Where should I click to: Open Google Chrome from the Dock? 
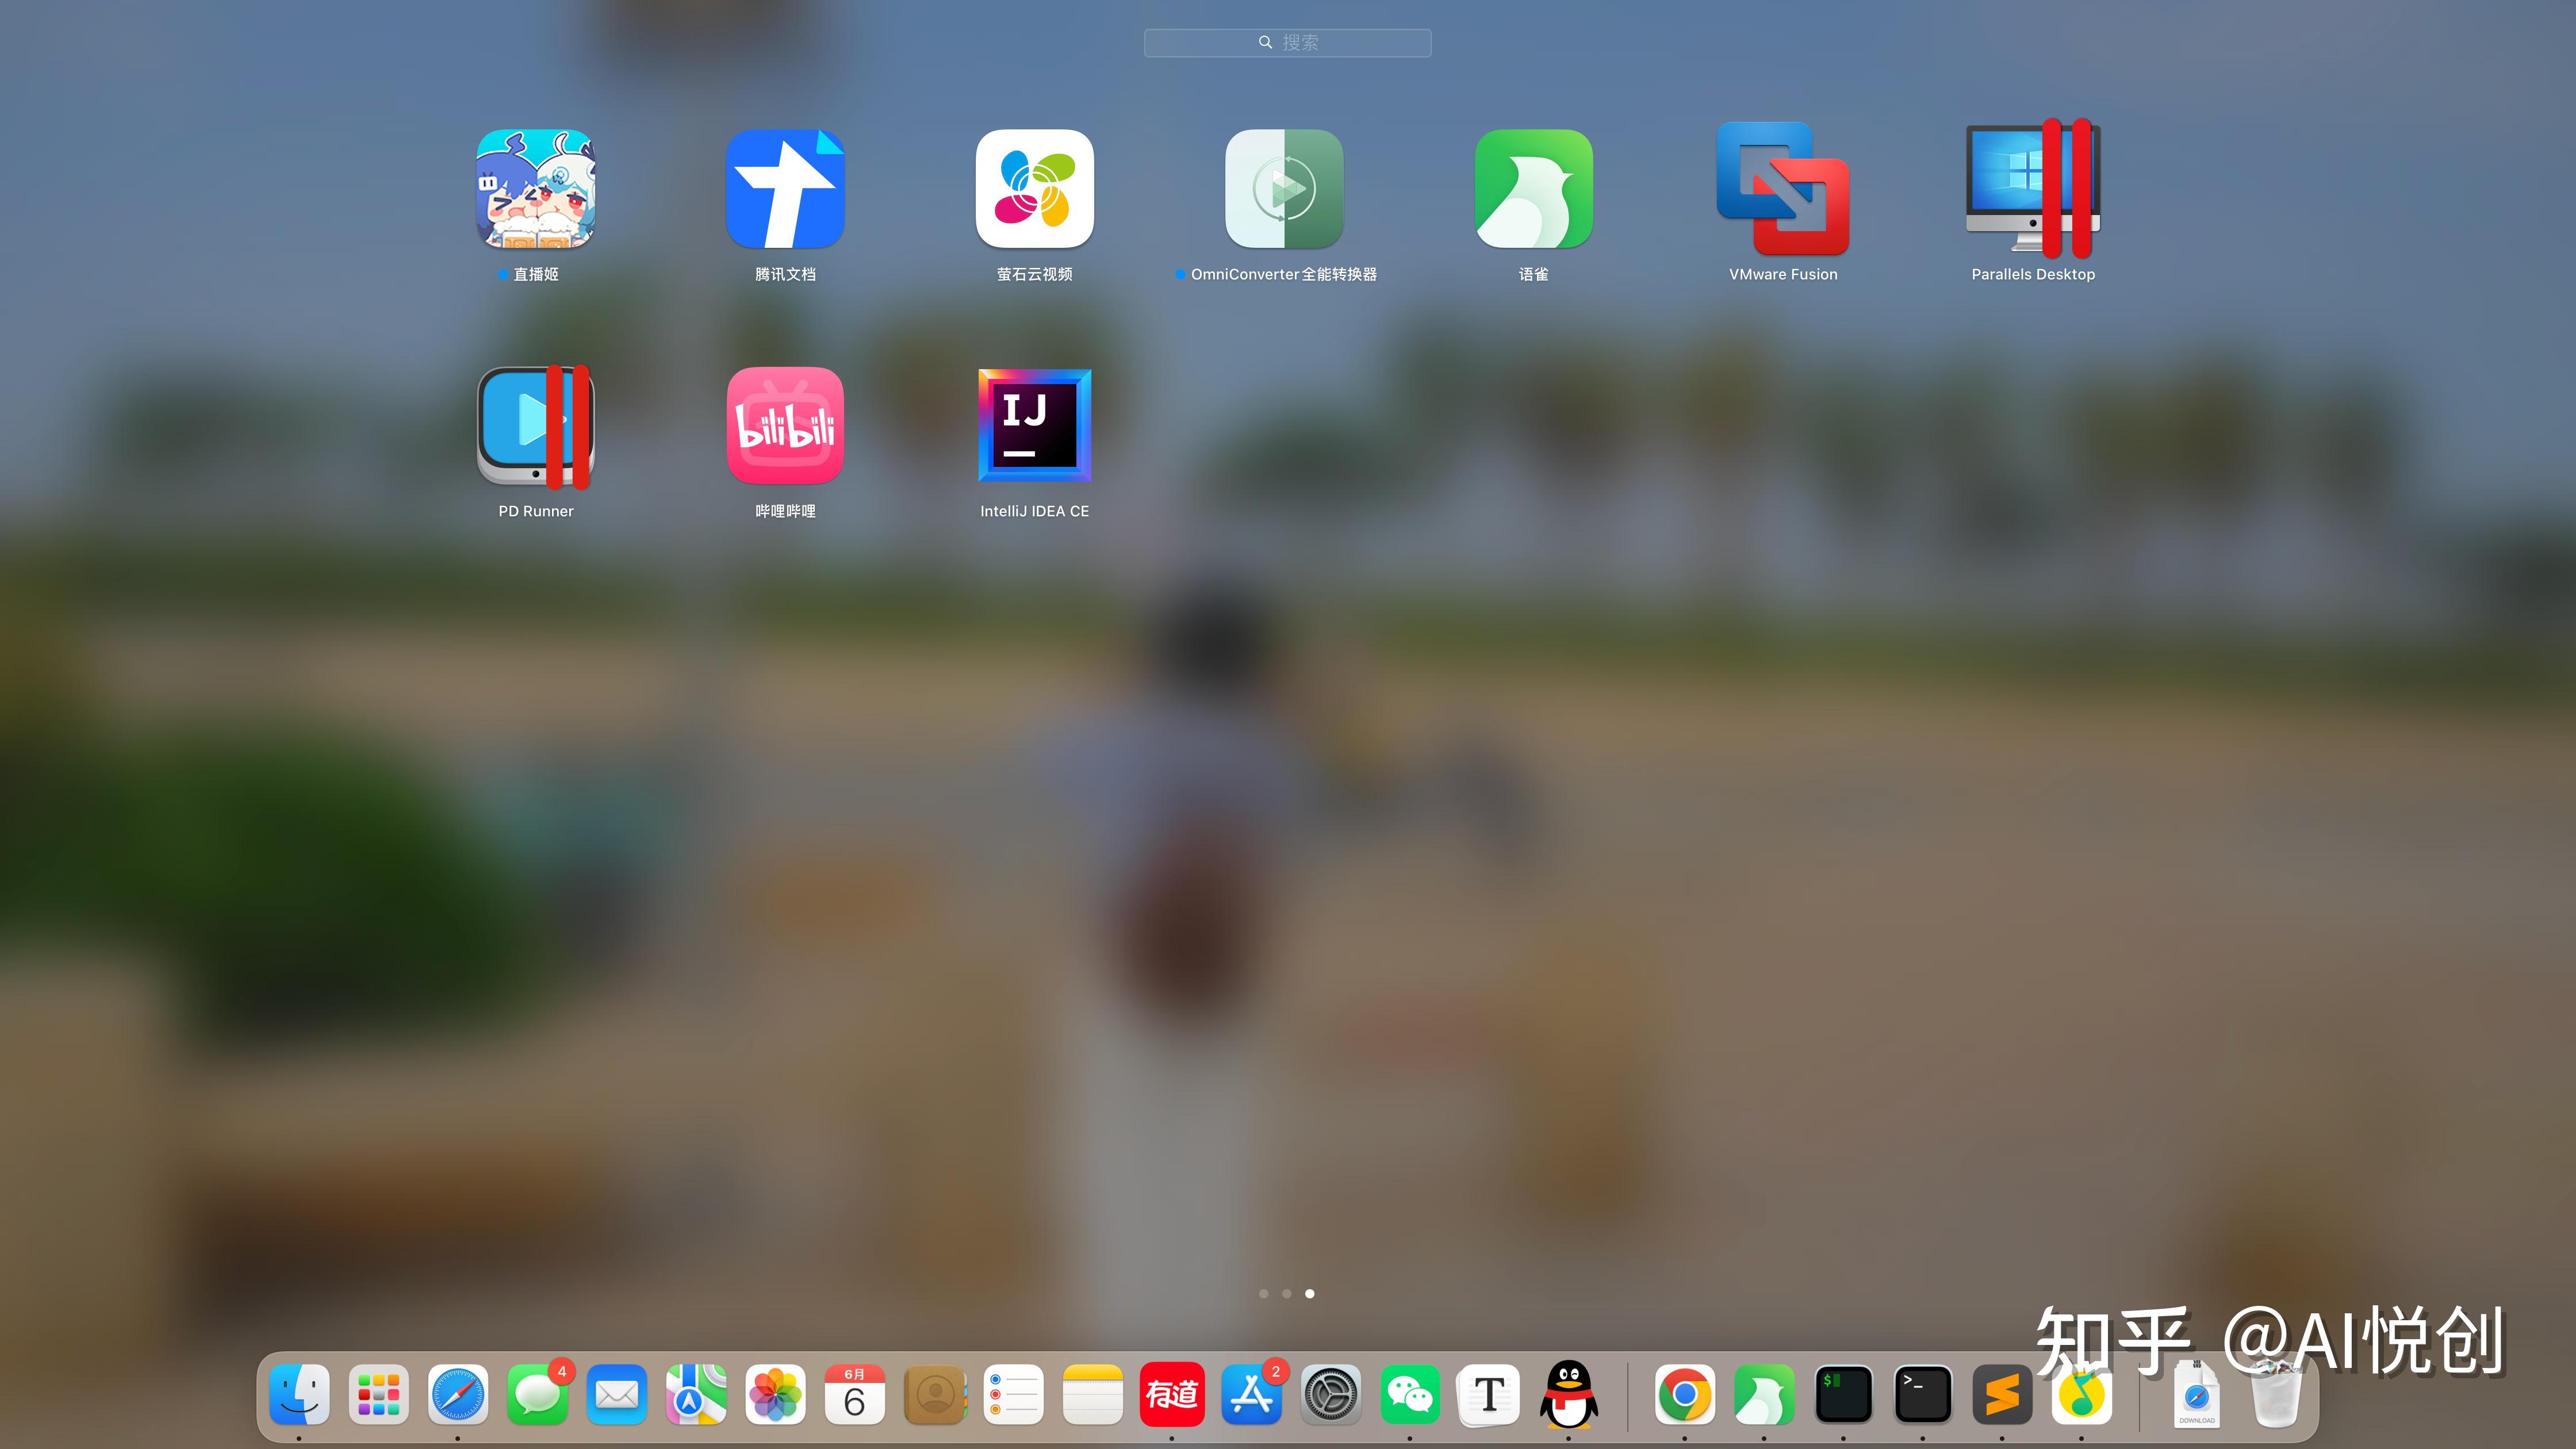tap(1684, 1394)
